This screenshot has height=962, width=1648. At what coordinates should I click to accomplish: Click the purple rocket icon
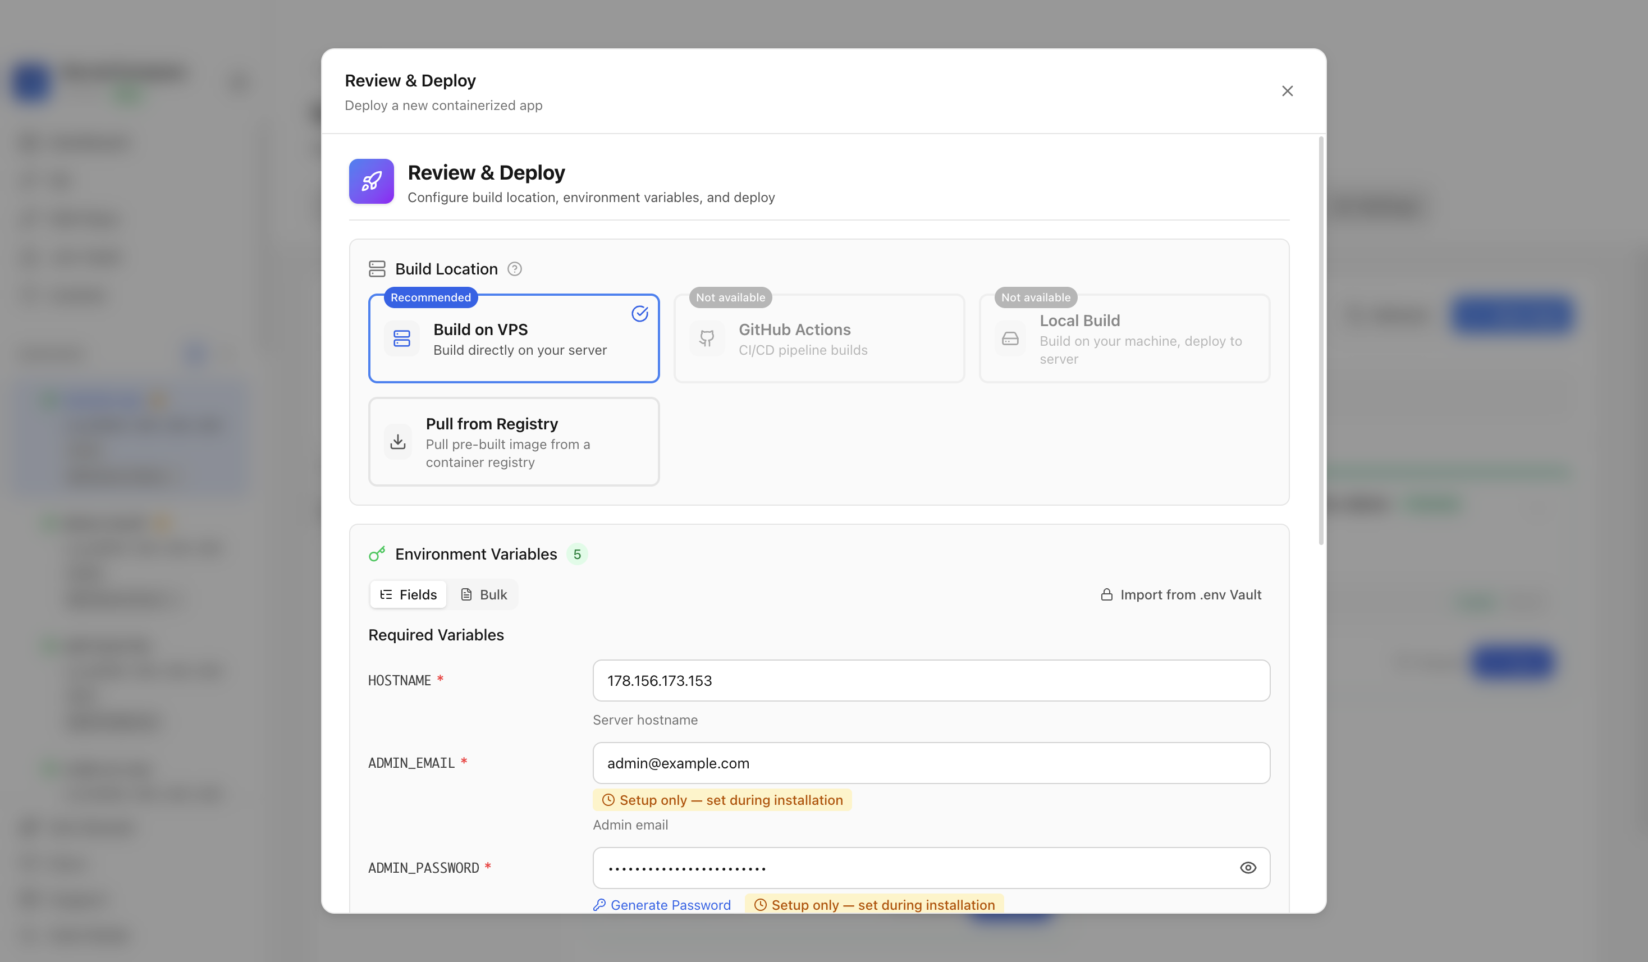(372, 181)
